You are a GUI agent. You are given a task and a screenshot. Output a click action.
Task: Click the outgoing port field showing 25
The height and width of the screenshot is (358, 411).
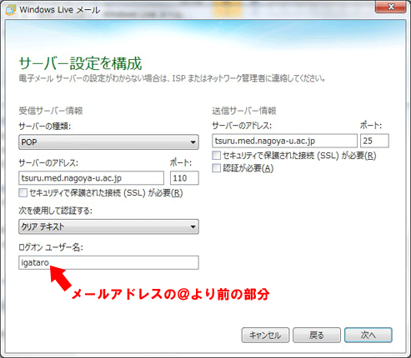pos(374,141)
